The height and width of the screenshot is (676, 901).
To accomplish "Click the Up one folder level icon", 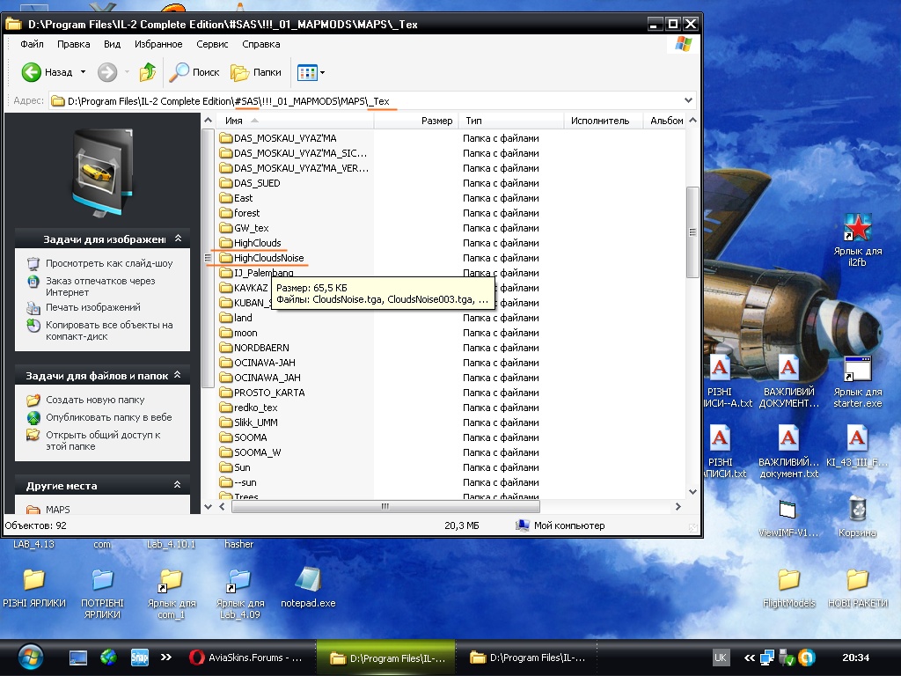I will (x=148, y=72).
